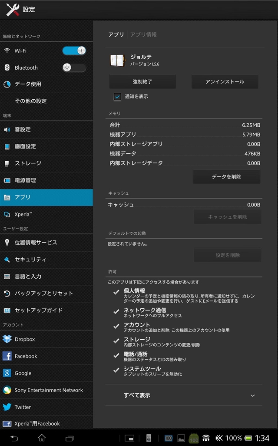This screenshot has height=446, width=278.
Task: Tap the Facebook account icon
Action: 7,356
